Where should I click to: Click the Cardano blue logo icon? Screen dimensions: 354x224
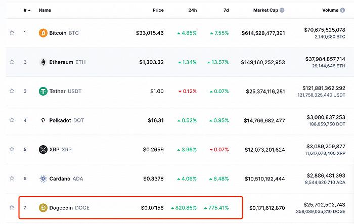click(x=43, y=178)
